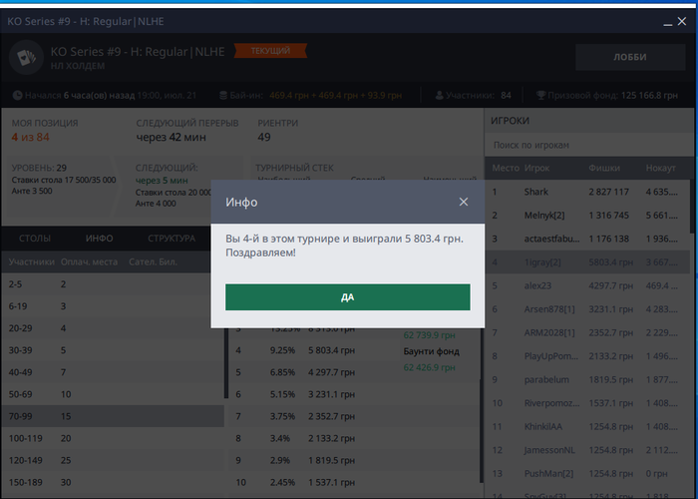Image resolution: width=698 pixels, height=499 pixels.
Task: Sort players by Фишки column
Action: pos(604,168)
